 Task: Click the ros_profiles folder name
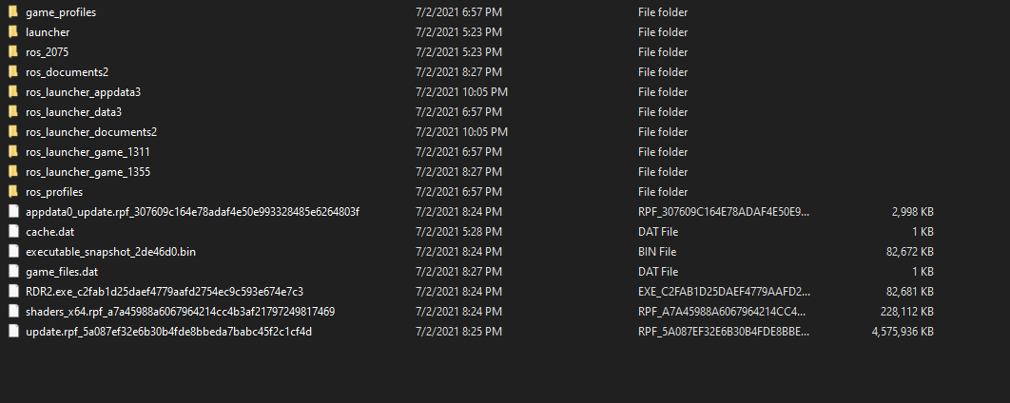coord(54,192)
